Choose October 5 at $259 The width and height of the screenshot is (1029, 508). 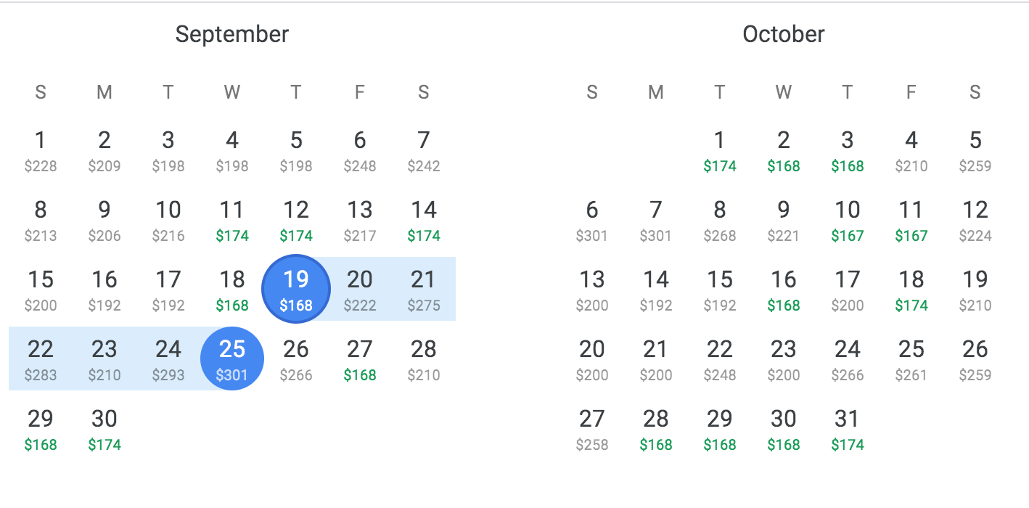(975, 149)
